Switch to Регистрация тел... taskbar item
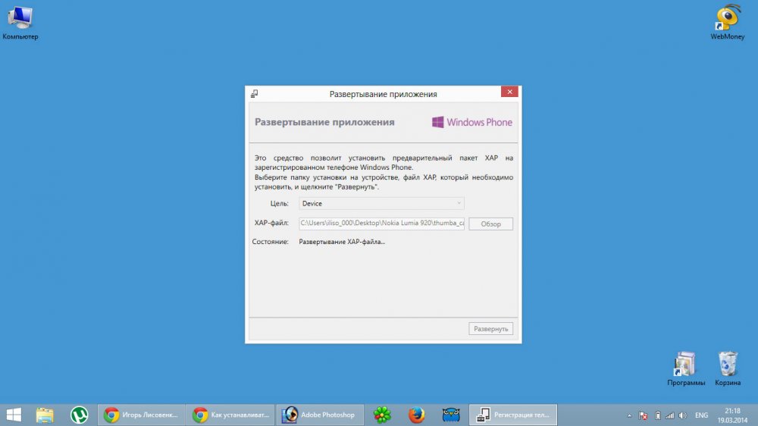 coord(513,415)
